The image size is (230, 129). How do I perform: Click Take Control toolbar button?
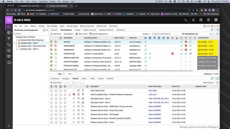tap(82, 34)
